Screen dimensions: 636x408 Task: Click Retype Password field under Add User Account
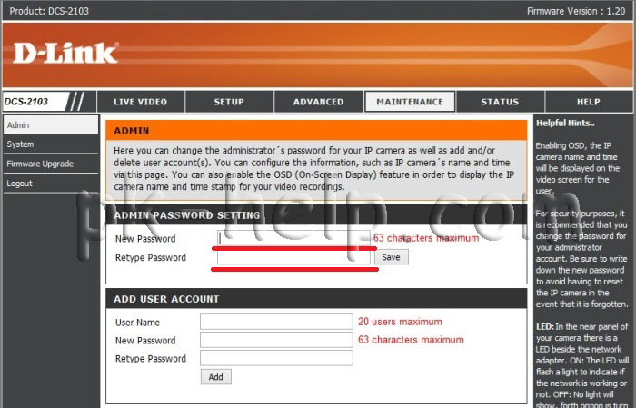(276, 358)
